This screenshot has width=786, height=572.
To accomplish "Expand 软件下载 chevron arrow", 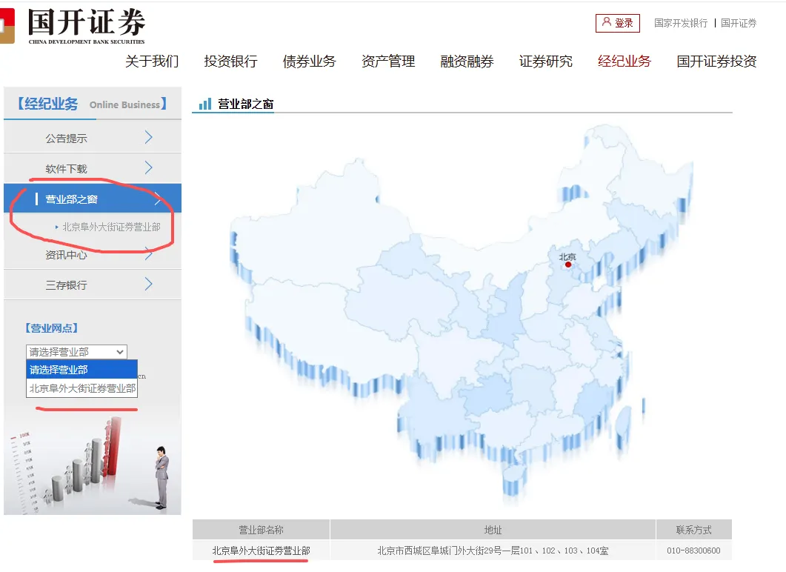I will click(x=148, y=167).
